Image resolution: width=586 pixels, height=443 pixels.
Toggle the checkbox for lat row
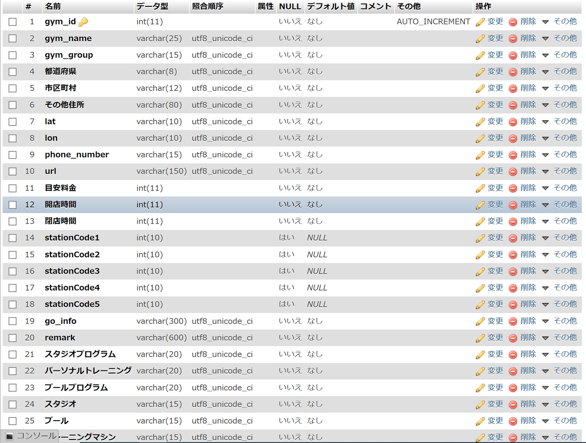click(x=13, y=122)
